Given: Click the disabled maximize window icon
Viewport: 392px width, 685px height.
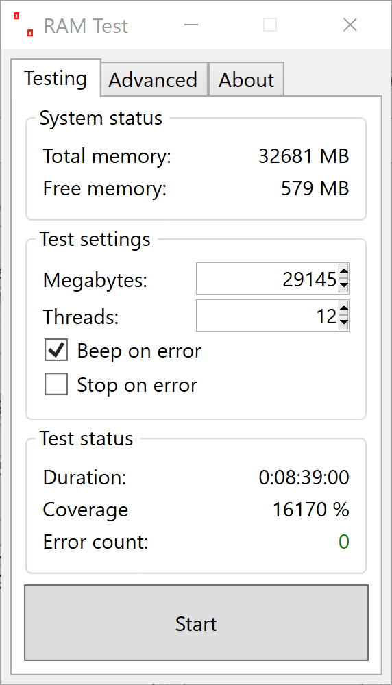Looking at the screenshot, I should (270, 25).
